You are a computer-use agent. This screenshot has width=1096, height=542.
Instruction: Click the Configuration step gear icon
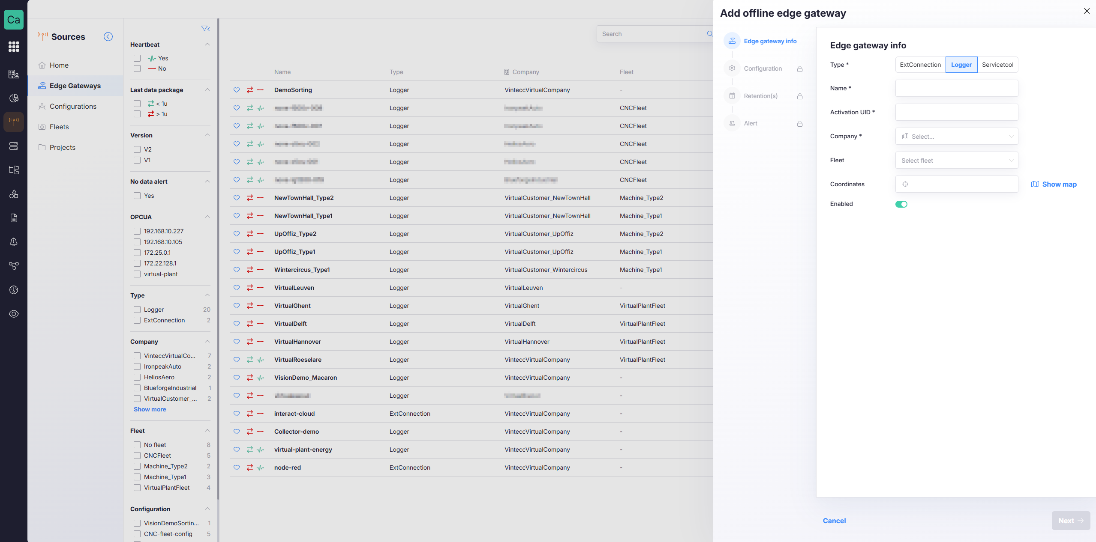coord(732,68)
